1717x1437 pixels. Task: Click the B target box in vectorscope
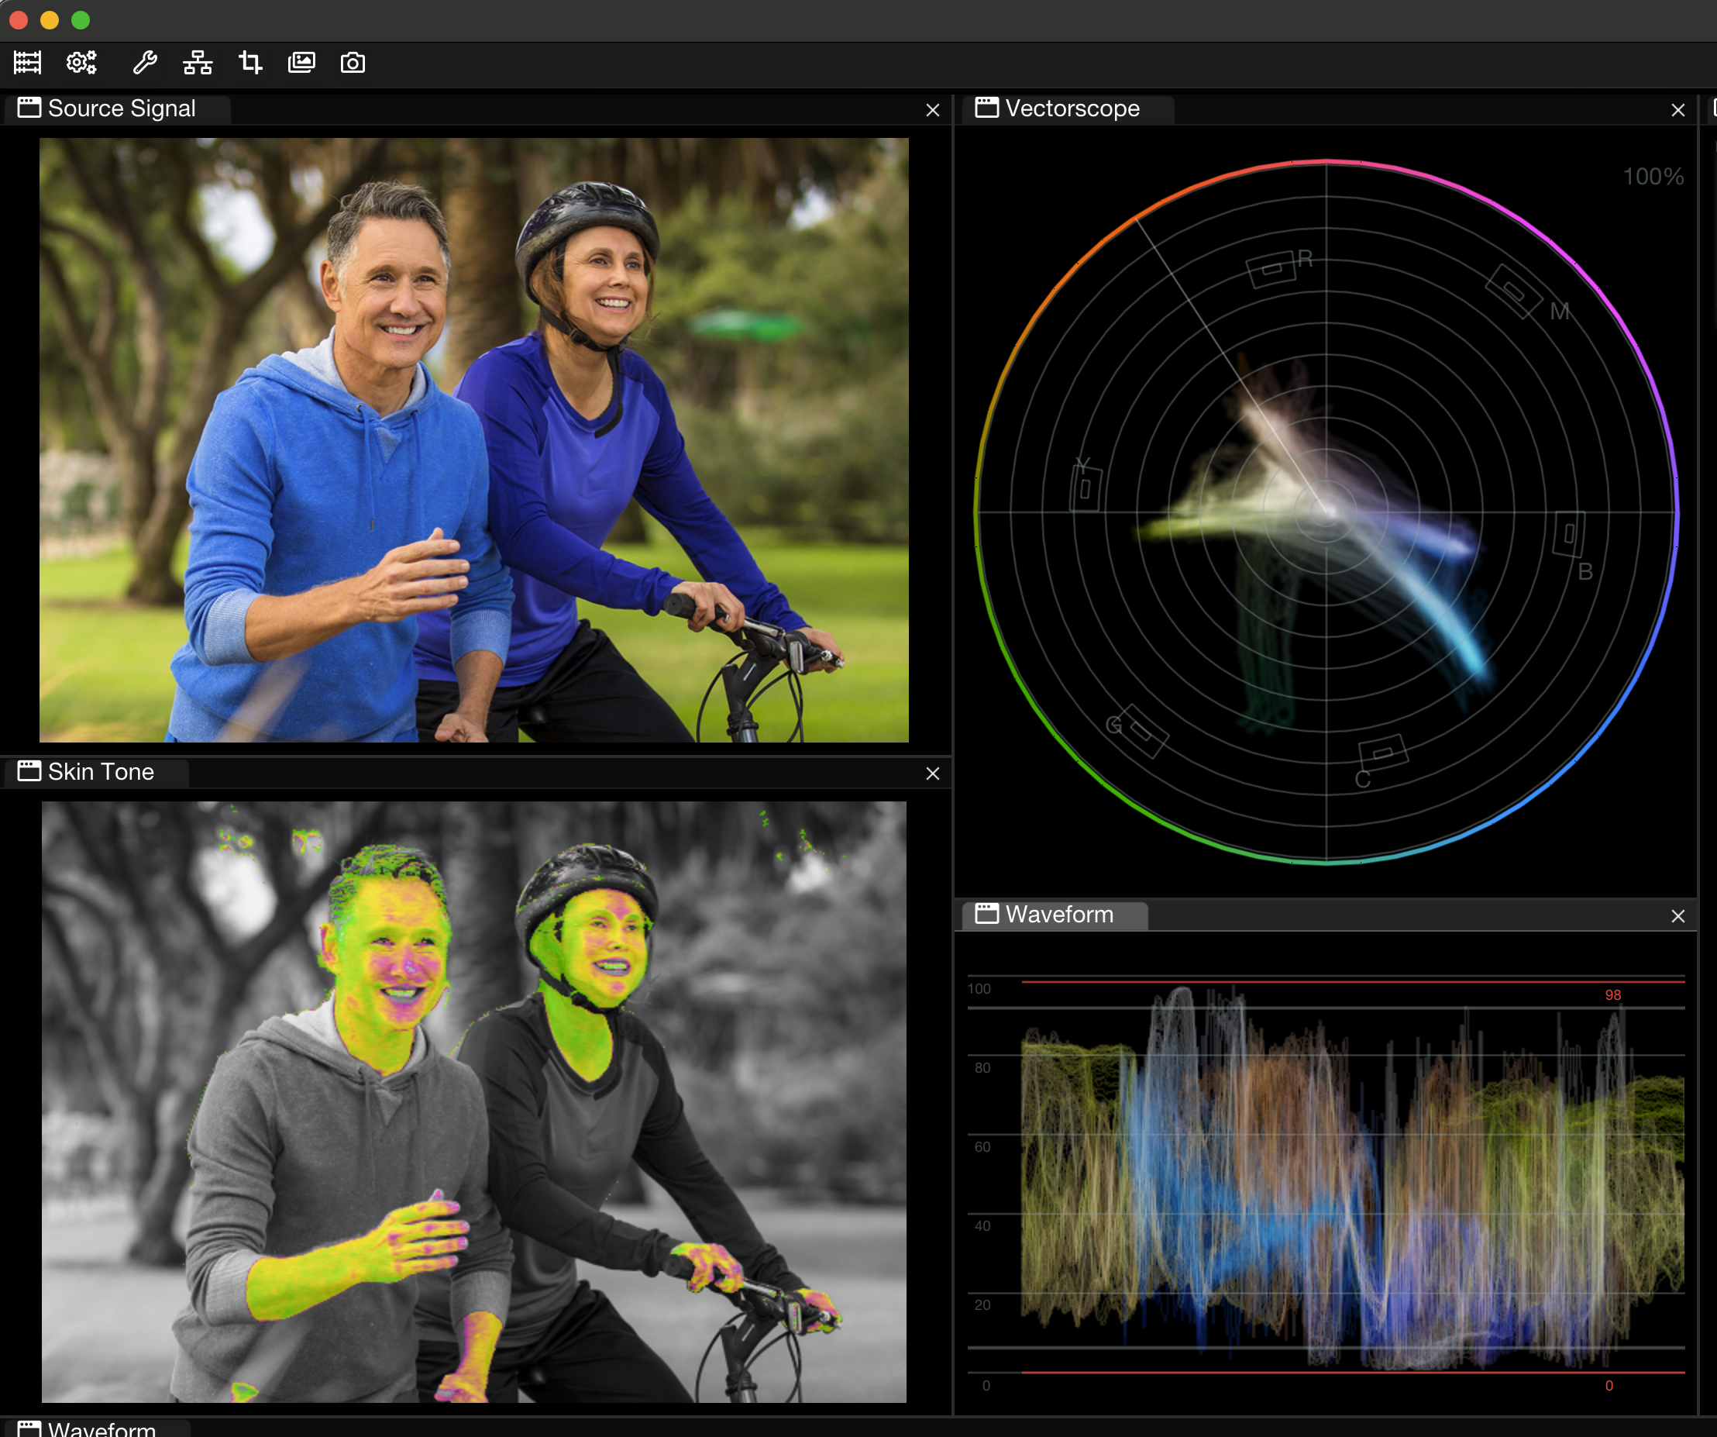(x=1569, y=534)
